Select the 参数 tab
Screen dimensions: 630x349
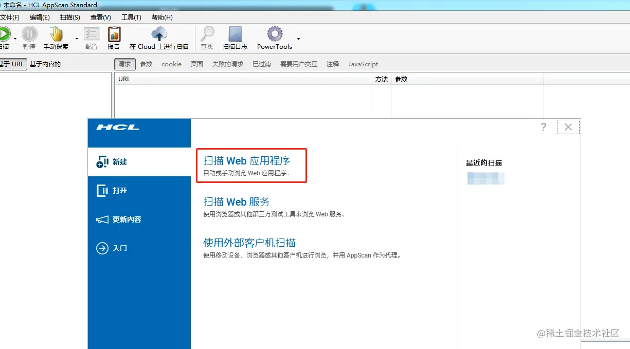click(146, 64)
